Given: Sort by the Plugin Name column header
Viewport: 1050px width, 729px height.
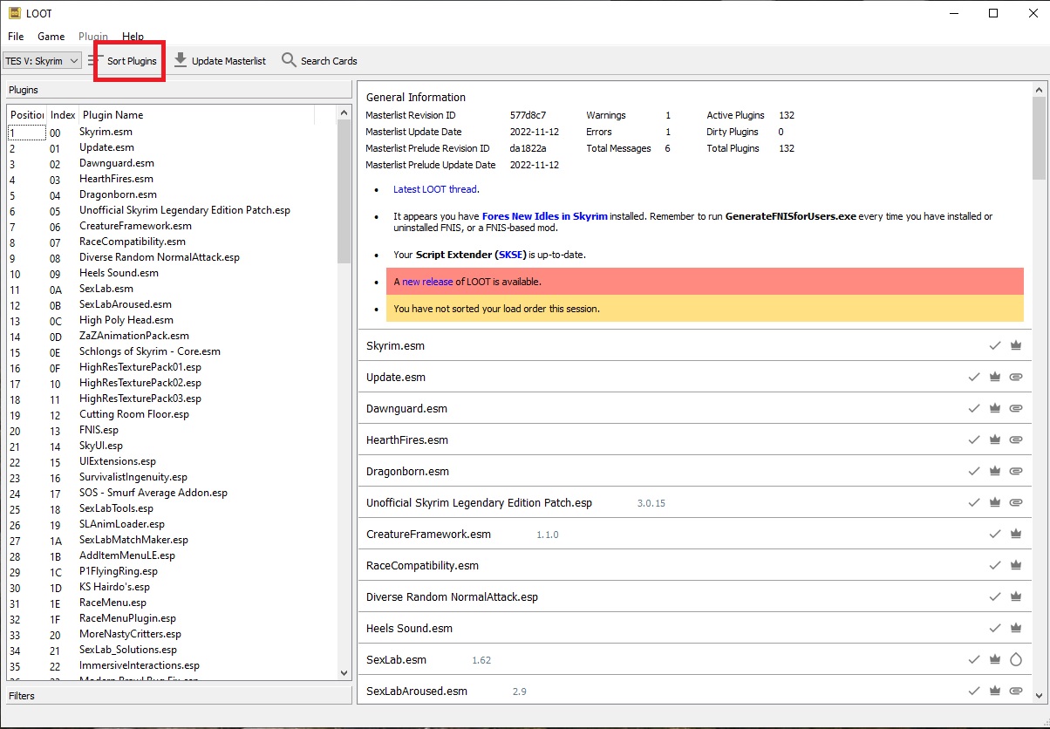Looking at the screenshot, I should (x=196, y=115).
